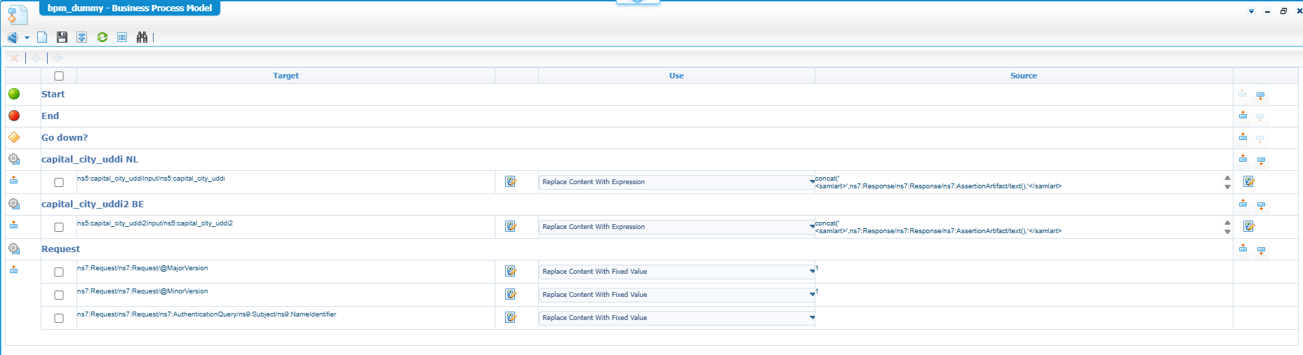Click the red End activity icon
Screen dimensions: 1303x355
tap(14, 116)
